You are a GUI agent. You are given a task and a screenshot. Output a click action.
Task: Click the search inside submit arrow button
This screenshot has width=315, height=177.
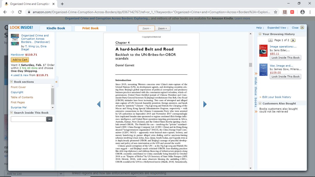(x=49, y=119)
